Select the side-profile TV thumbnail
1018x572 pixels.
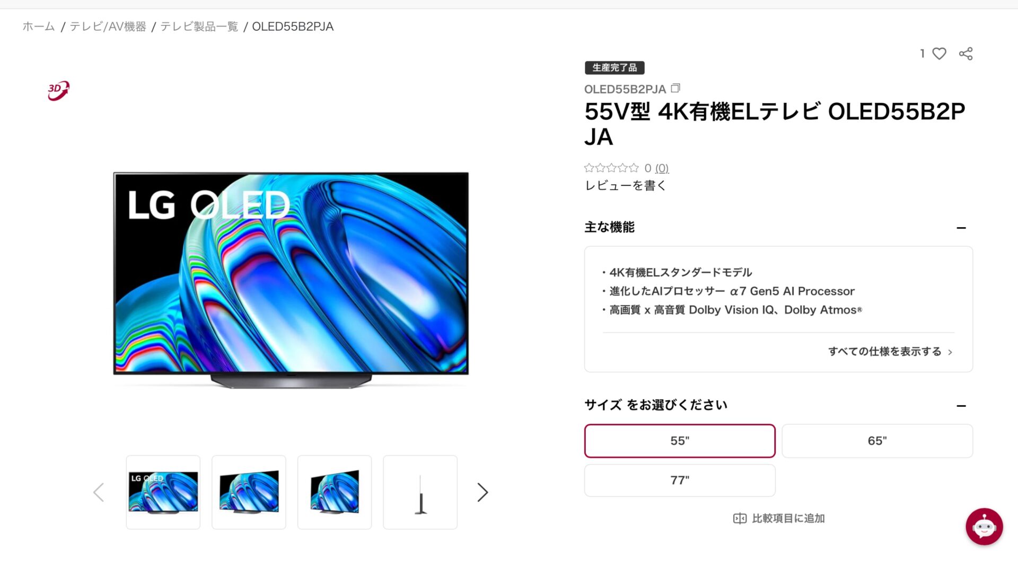(x=420, y=492)
